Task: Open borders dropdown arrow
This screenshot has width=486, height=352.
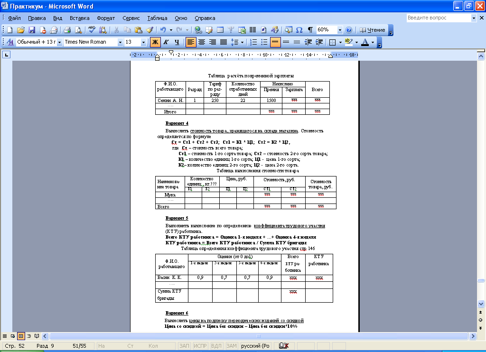Action: (340, 42)
